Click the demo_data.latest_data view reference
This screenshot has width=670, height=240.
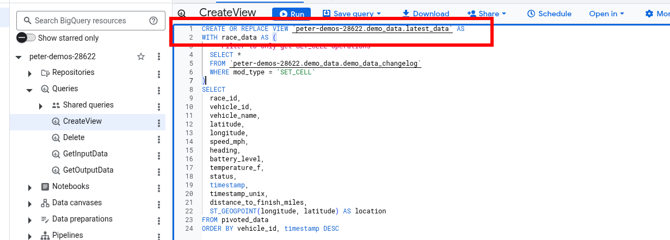373,29
